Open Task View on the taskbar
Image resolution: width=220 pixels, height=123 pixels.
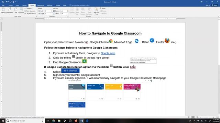pyautogui.click(x=47, y=121)
